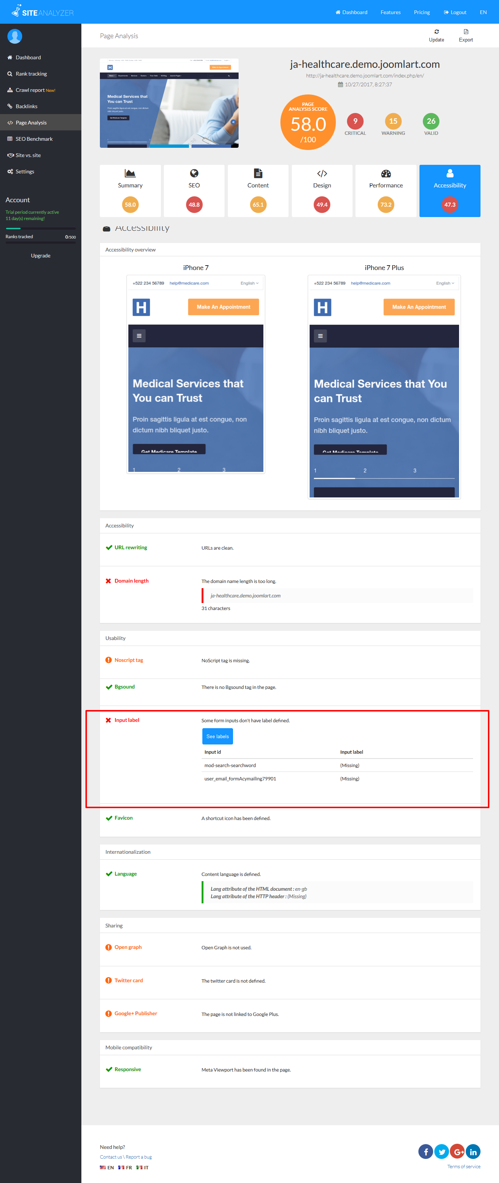
Task: Open the Facebook social icon
Action: click(x=426, y=1151)
